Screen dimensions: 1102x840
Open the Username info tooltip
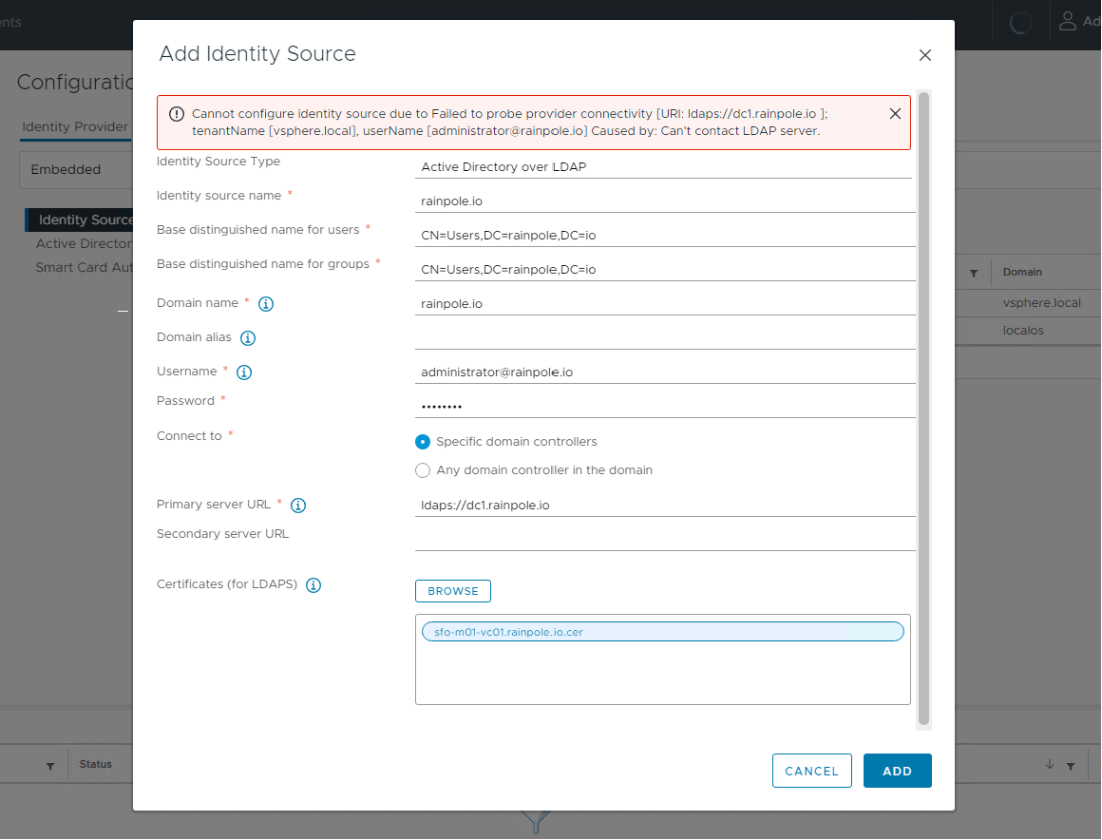243,372
